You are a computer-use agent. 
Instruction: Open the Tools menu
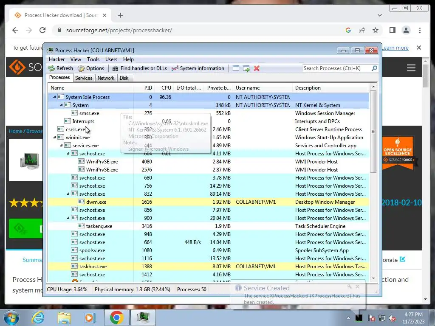[93, 59]
